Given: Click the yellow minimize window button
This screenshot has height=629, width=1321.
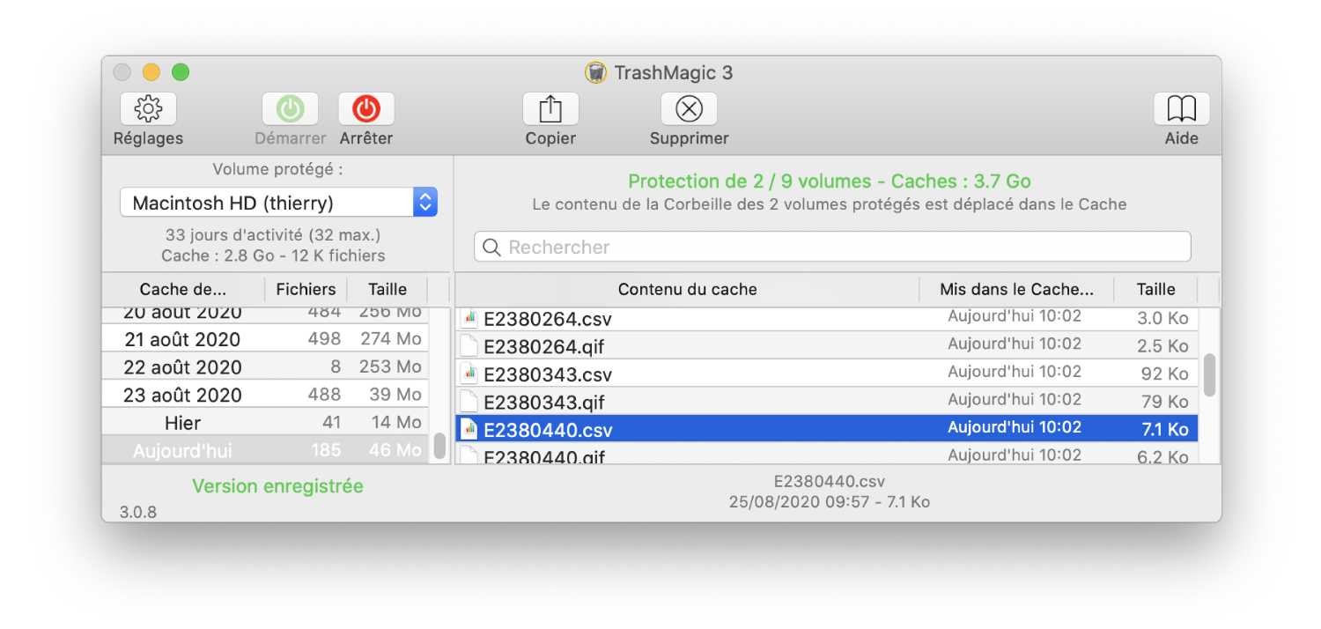Looking at the screenshot, I should click(x=151, y=72).
